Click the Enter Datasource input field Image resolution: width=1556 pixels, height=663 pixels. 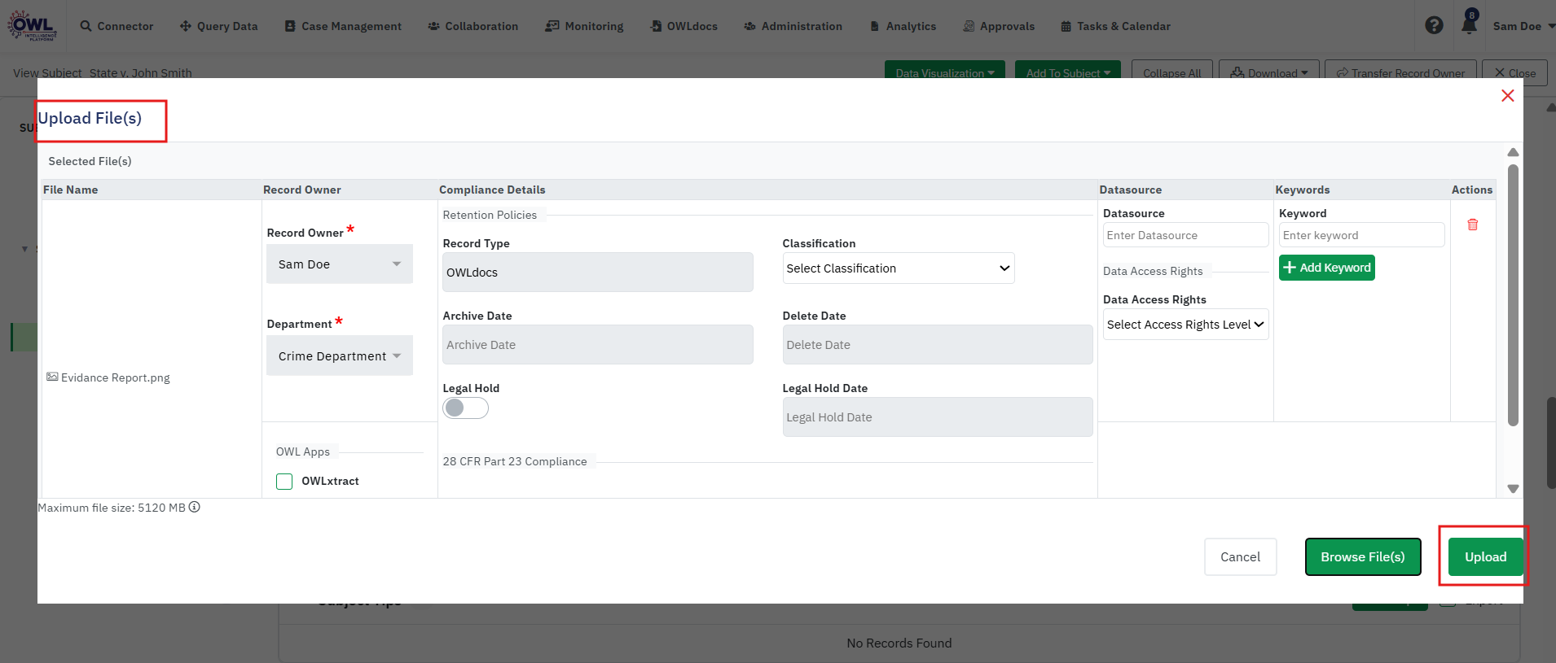click(x=1185, y=235)
